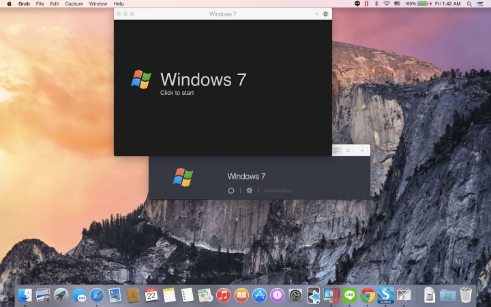Open Preview from the Dock
The height and width of the screenshot is (307, 491).
[x=43, y=295]
